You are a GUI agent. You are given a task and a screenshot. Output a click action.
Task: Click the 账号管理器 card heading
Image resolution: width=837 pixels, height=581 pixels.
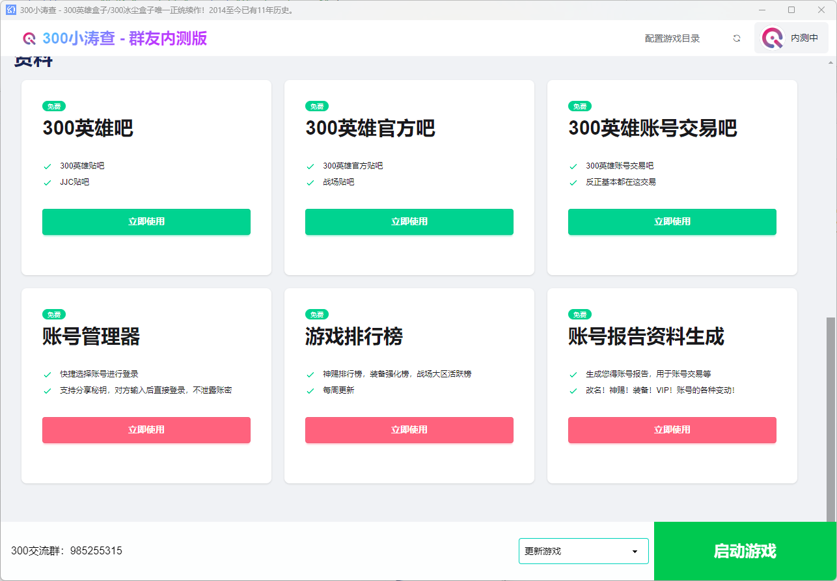point(91,336)
